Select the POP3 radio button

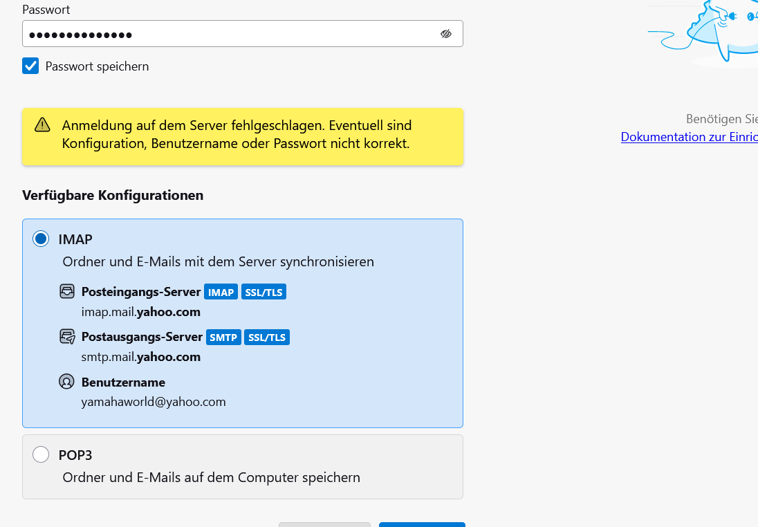tap(41, 454)
